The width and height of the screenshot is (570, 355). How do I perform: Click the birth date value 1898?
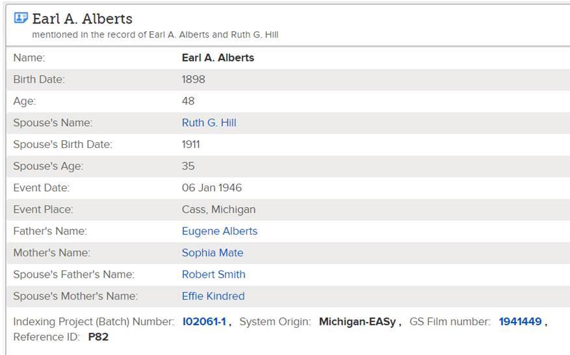[x=193, y=79]
